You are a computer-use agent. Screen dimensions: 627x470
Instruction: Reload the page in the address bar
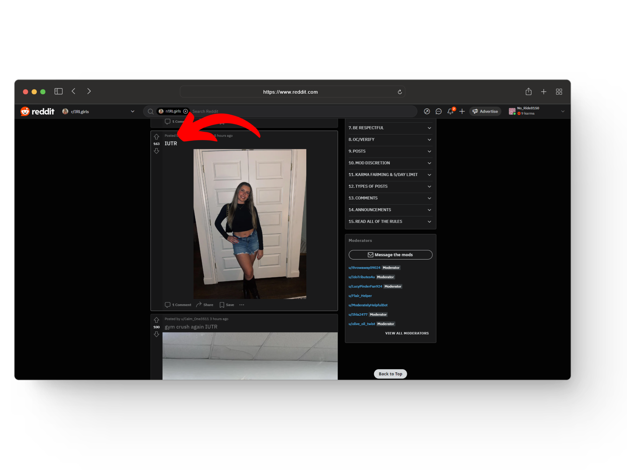[399, 92]
